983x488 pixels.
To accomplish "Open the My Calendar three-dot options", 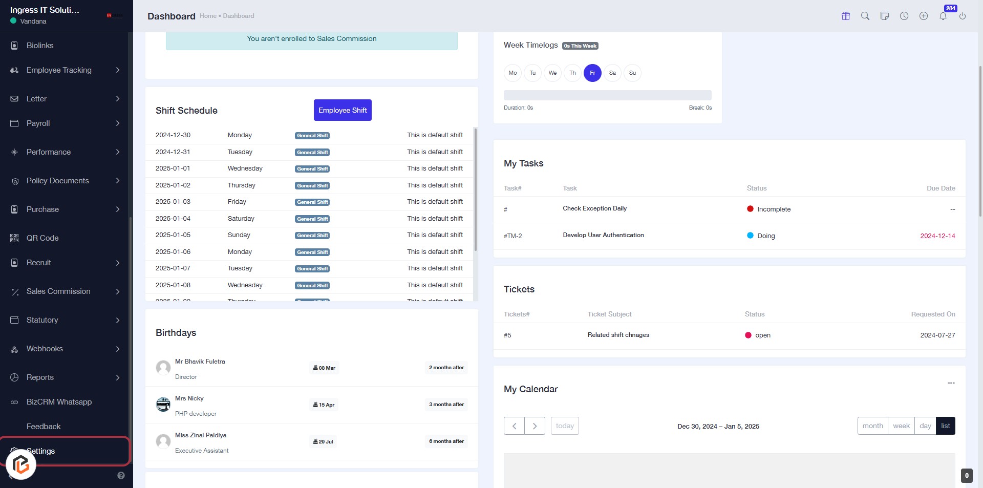I will pos(951,383).
